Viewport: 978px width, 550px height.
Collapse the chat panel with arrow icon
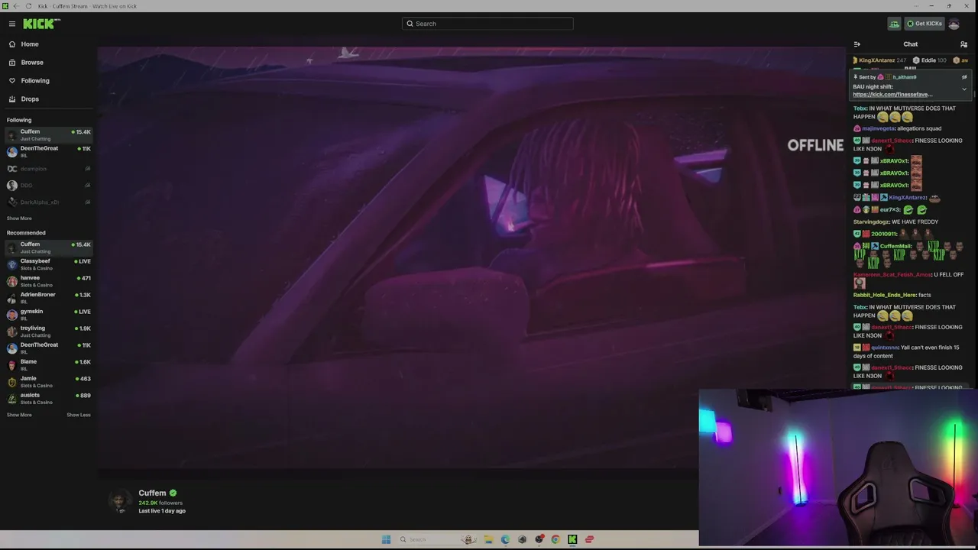click(x=857, y=44)
